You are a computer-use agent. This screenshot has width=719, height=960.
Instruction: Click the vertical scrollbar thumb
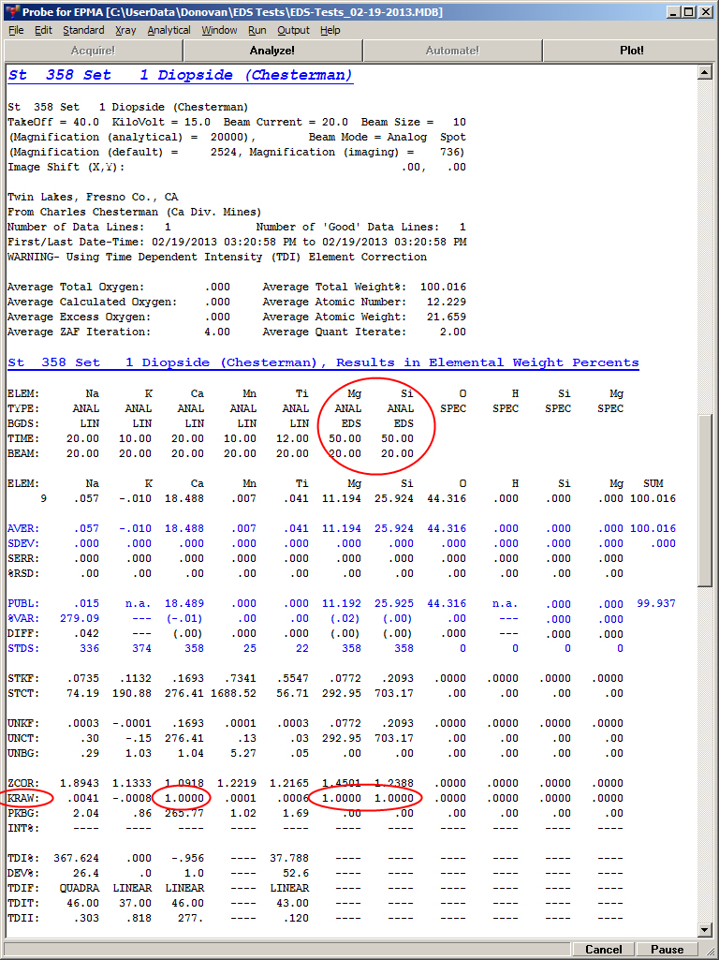click(x=709, y=501)
